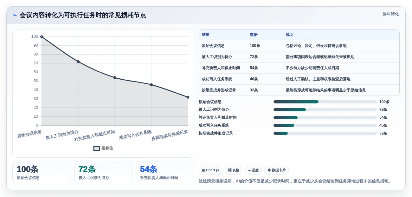Click the chart point for 按期完成并形成记录

[188, 97]
